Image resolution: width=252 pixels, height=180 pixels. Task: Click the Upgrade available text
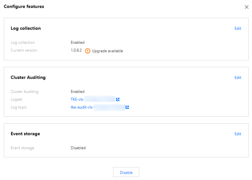pyautogui.click(x=107, y=51)
